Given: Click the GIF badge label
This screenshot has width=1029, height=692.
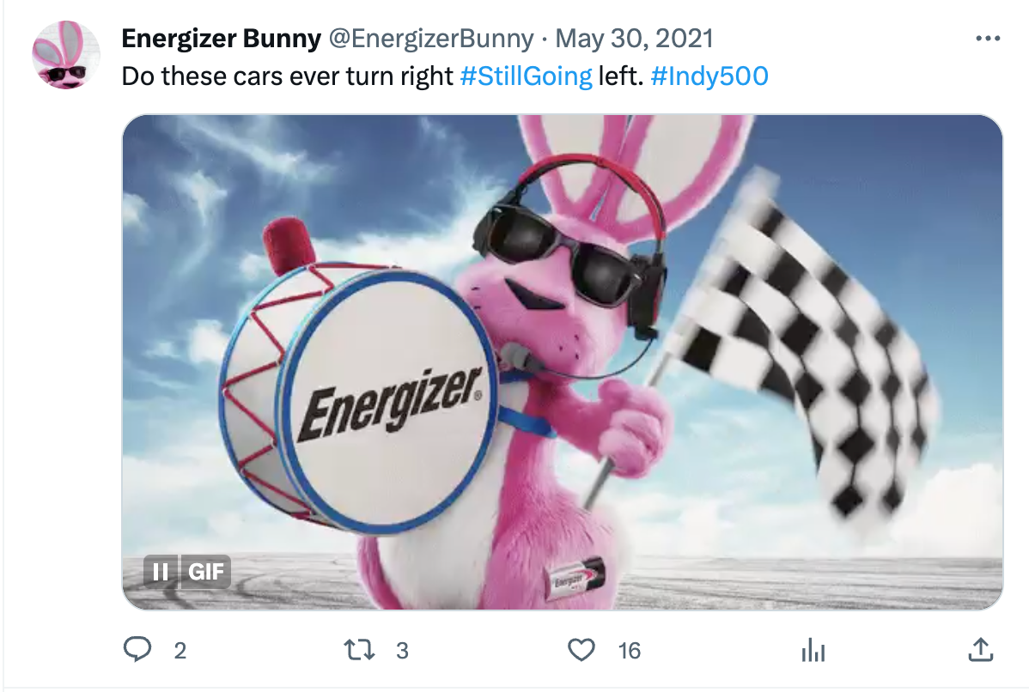Looking at the screenshot, I should pyautogui.click(x=205, y=571).
